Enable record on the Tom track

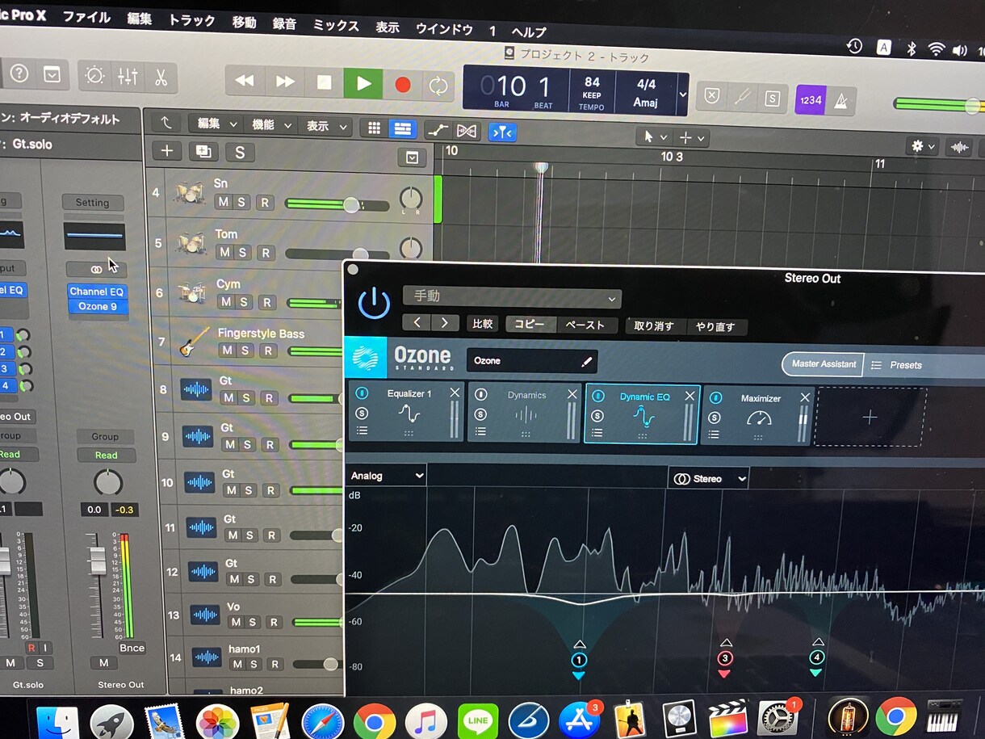265,253
